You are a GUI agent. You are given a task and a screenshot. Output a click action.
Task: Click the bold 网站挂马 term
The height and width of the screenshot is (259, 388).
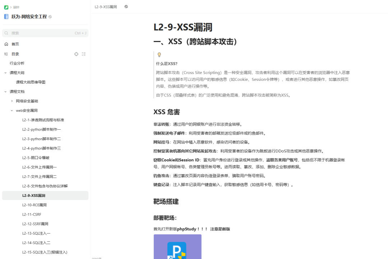click(161, 142)
